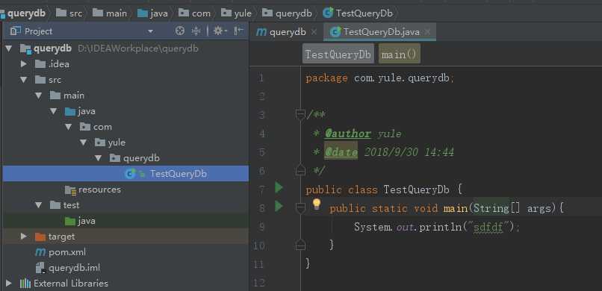The height and width of the screenshot is (291, 602).
Task: Click the querydb package in navigation bar
Action: click(287, 13)
